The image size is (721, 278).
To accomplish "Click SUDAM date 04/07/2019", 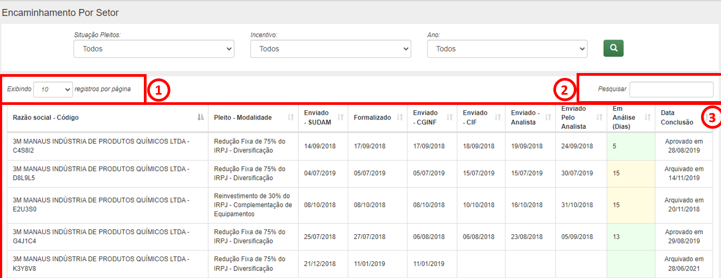I will coord(320,174).
